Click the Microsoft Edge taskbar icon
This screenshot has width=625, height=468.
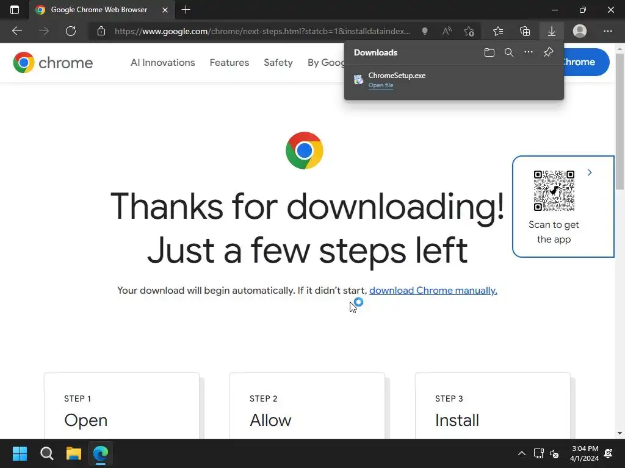tap(101, 453)
